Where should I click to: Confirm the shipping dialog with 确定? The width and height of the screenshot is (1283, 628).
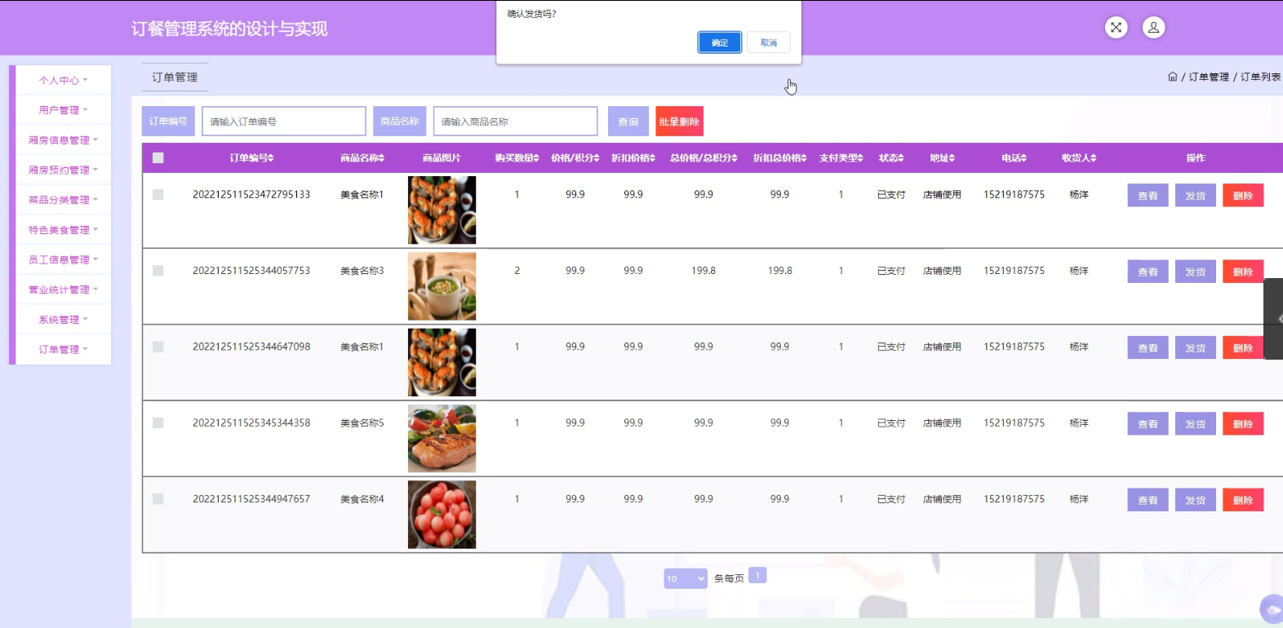pos(720,42)
